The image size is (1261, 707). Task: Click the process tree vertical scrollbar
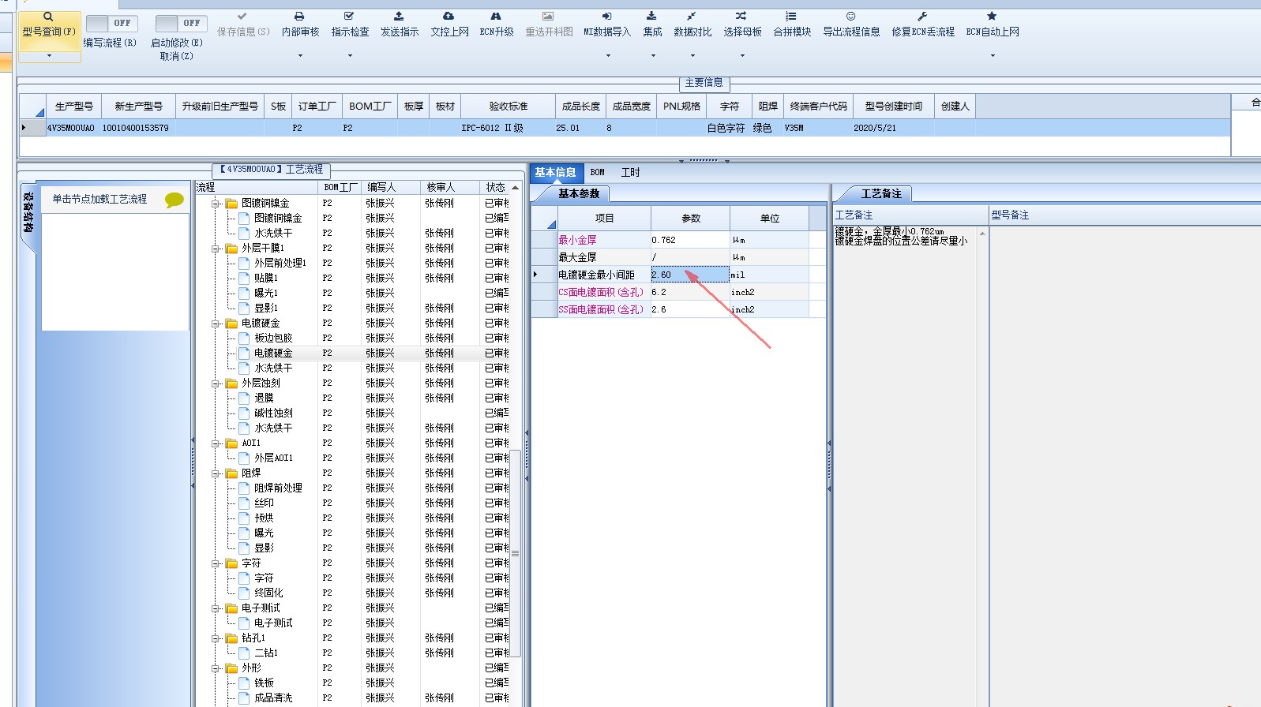click(x=516, y=552)
